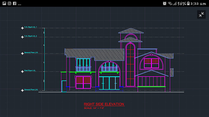Click the Second Floor LVL level marker symbol
The width and height of the screenshot is (209, 117).
coord(22,53)
